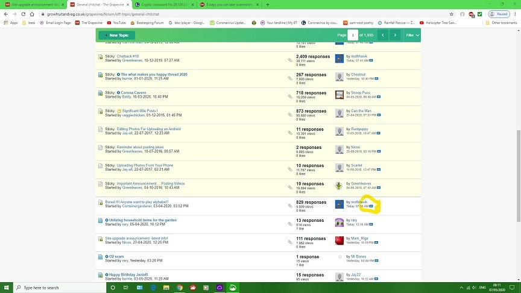
Task: Click the browser home button
Action: point(32,14)
